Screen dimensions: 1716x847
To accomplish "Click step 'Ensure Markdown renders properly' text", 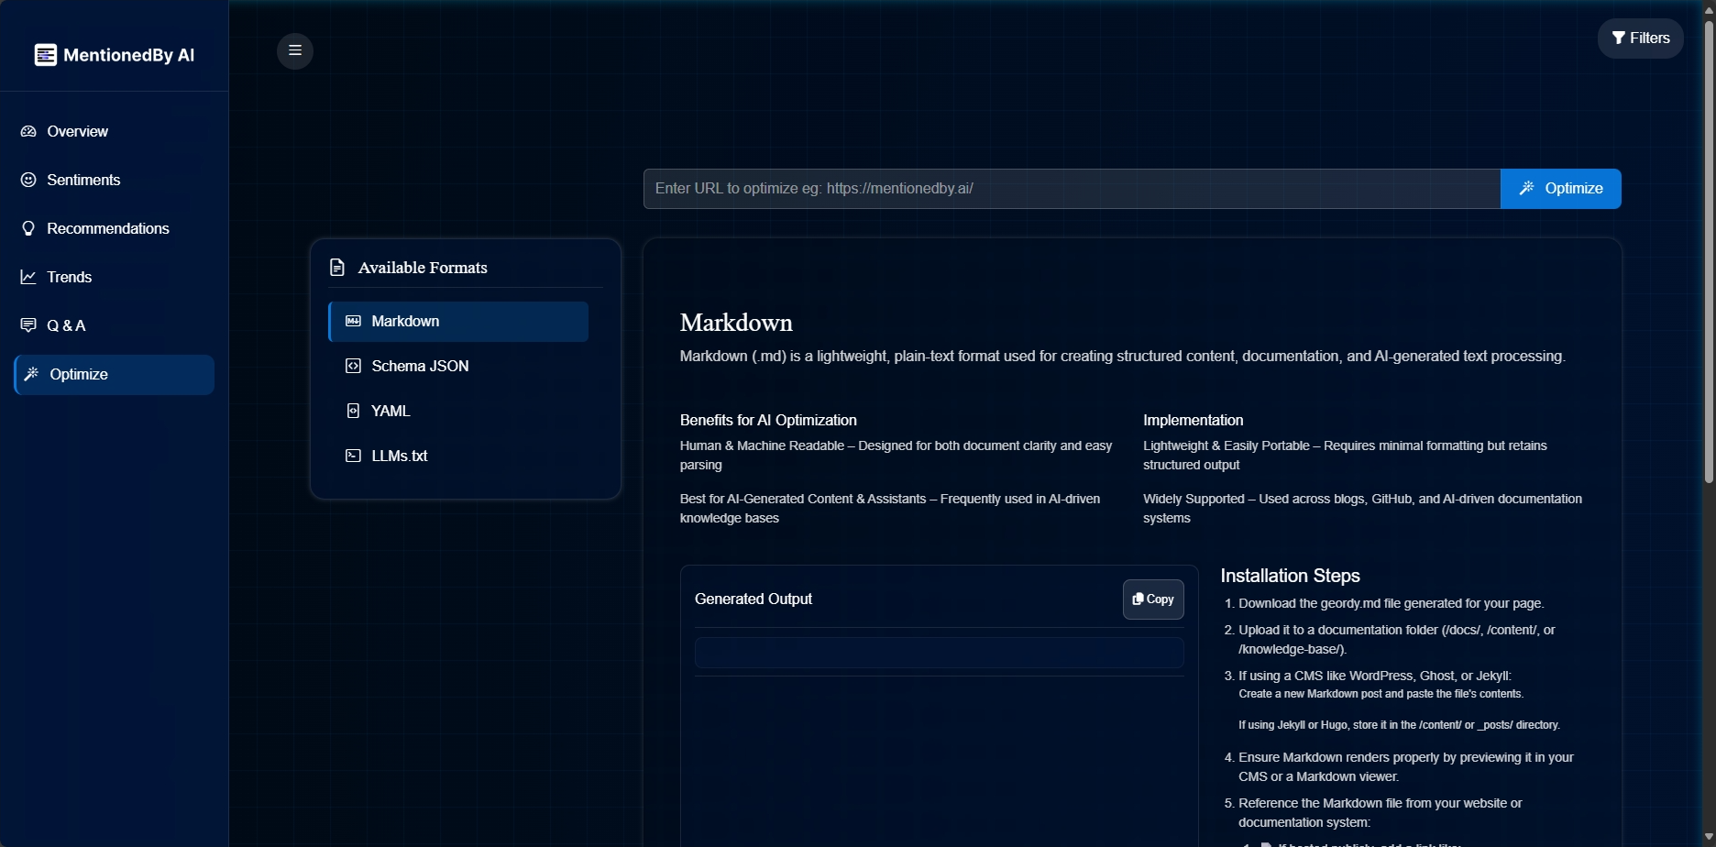I will click(1405, 767).
